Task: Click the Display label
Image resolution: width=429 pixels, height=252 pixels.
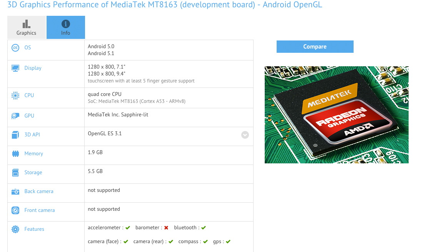Action: [33, 68]
